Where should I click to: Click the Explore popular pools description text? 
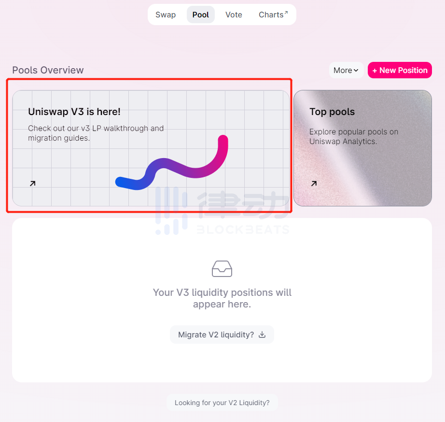pos(354,136)
